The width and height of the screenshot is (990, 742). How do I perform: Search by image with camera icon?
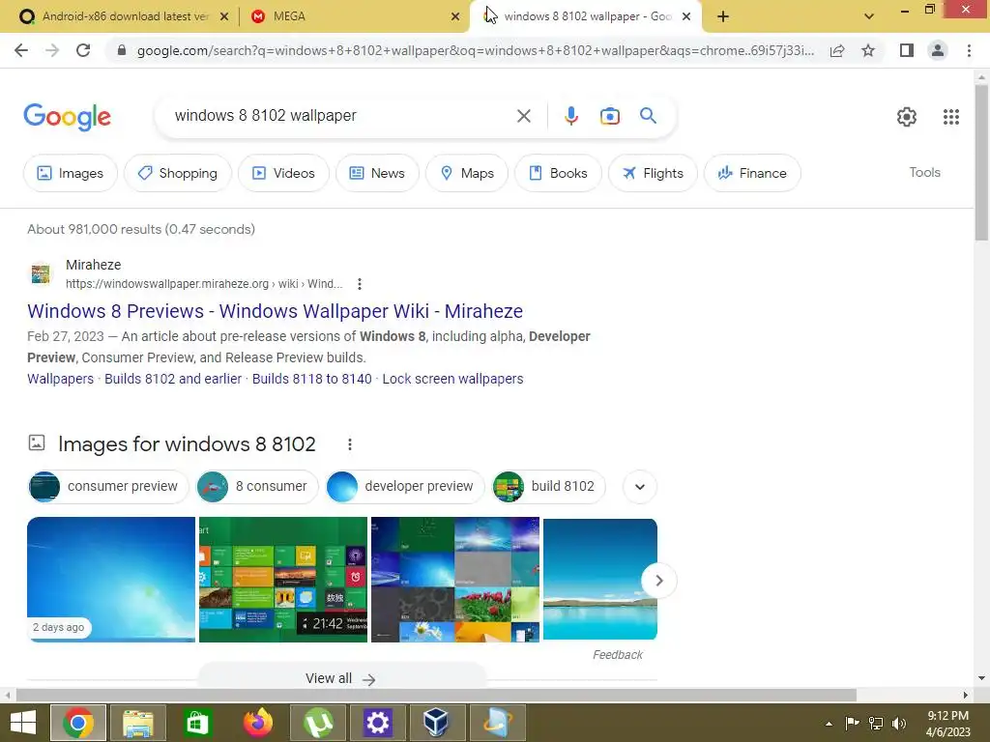click(609, 116)
